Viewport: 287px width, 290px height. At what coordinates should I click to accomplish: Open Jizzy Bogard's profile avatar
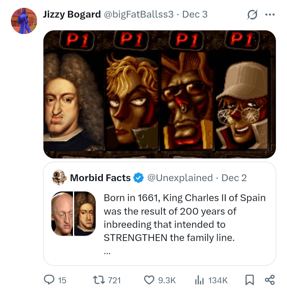point(24,21)
